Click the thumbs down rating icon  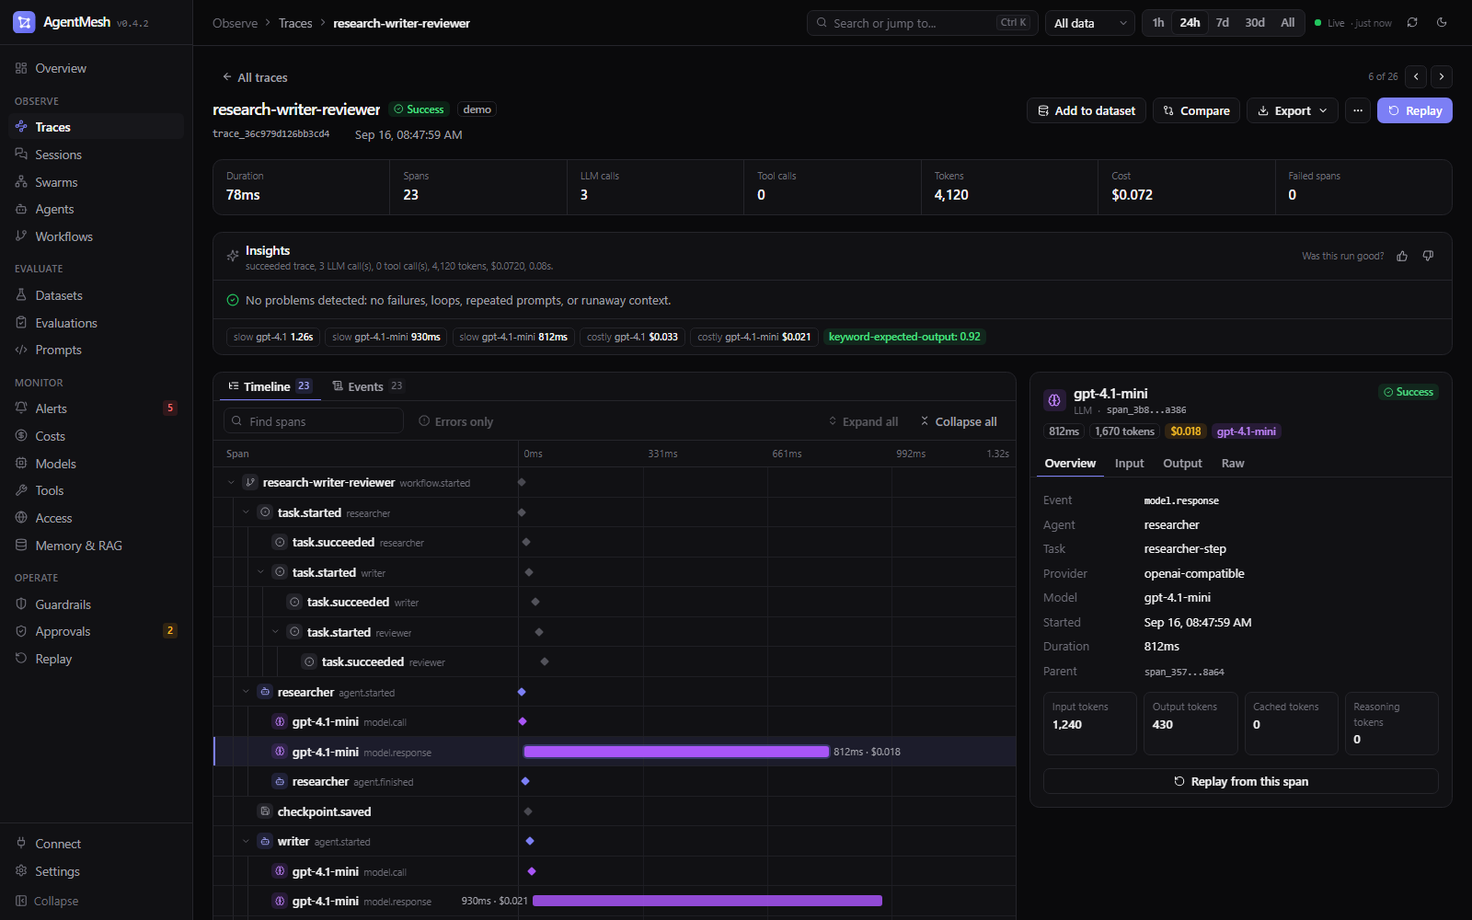coord(1428,257)
